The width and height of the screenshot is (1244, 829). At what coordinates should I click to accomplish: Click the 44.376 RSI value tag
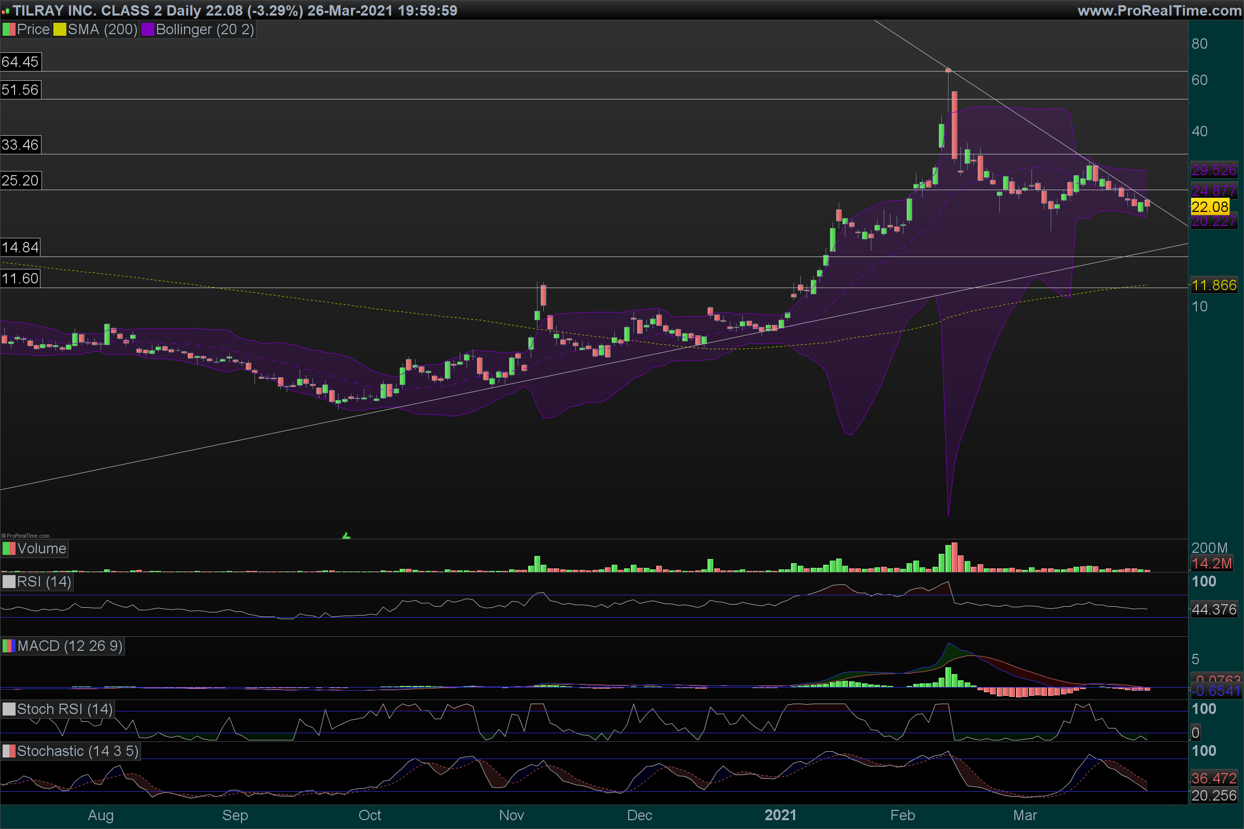[1213, 610]
